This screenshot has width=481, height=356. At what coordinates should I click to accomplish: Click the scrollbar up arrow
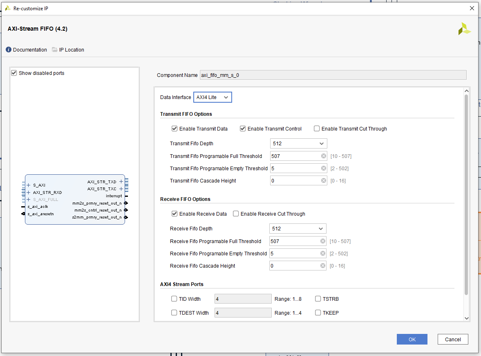coord(467,90)
